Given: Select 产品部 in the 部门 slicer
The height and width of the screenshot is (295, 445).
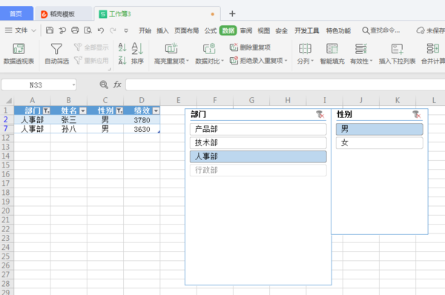Looking at the screenshot, I should point(258,130).
